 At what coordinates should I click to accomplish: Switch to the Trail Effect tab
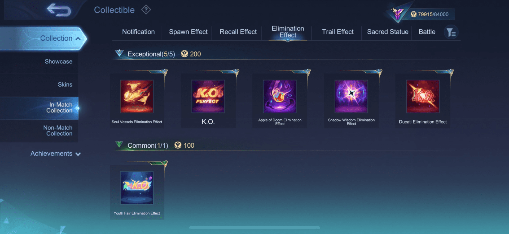pos(338,32)
